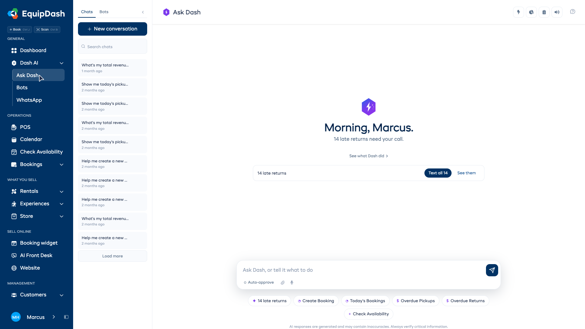The height and width of the screenshot is (329, 585).
Task: Click the Scan quick action button
Action: [x=47, y=30]
